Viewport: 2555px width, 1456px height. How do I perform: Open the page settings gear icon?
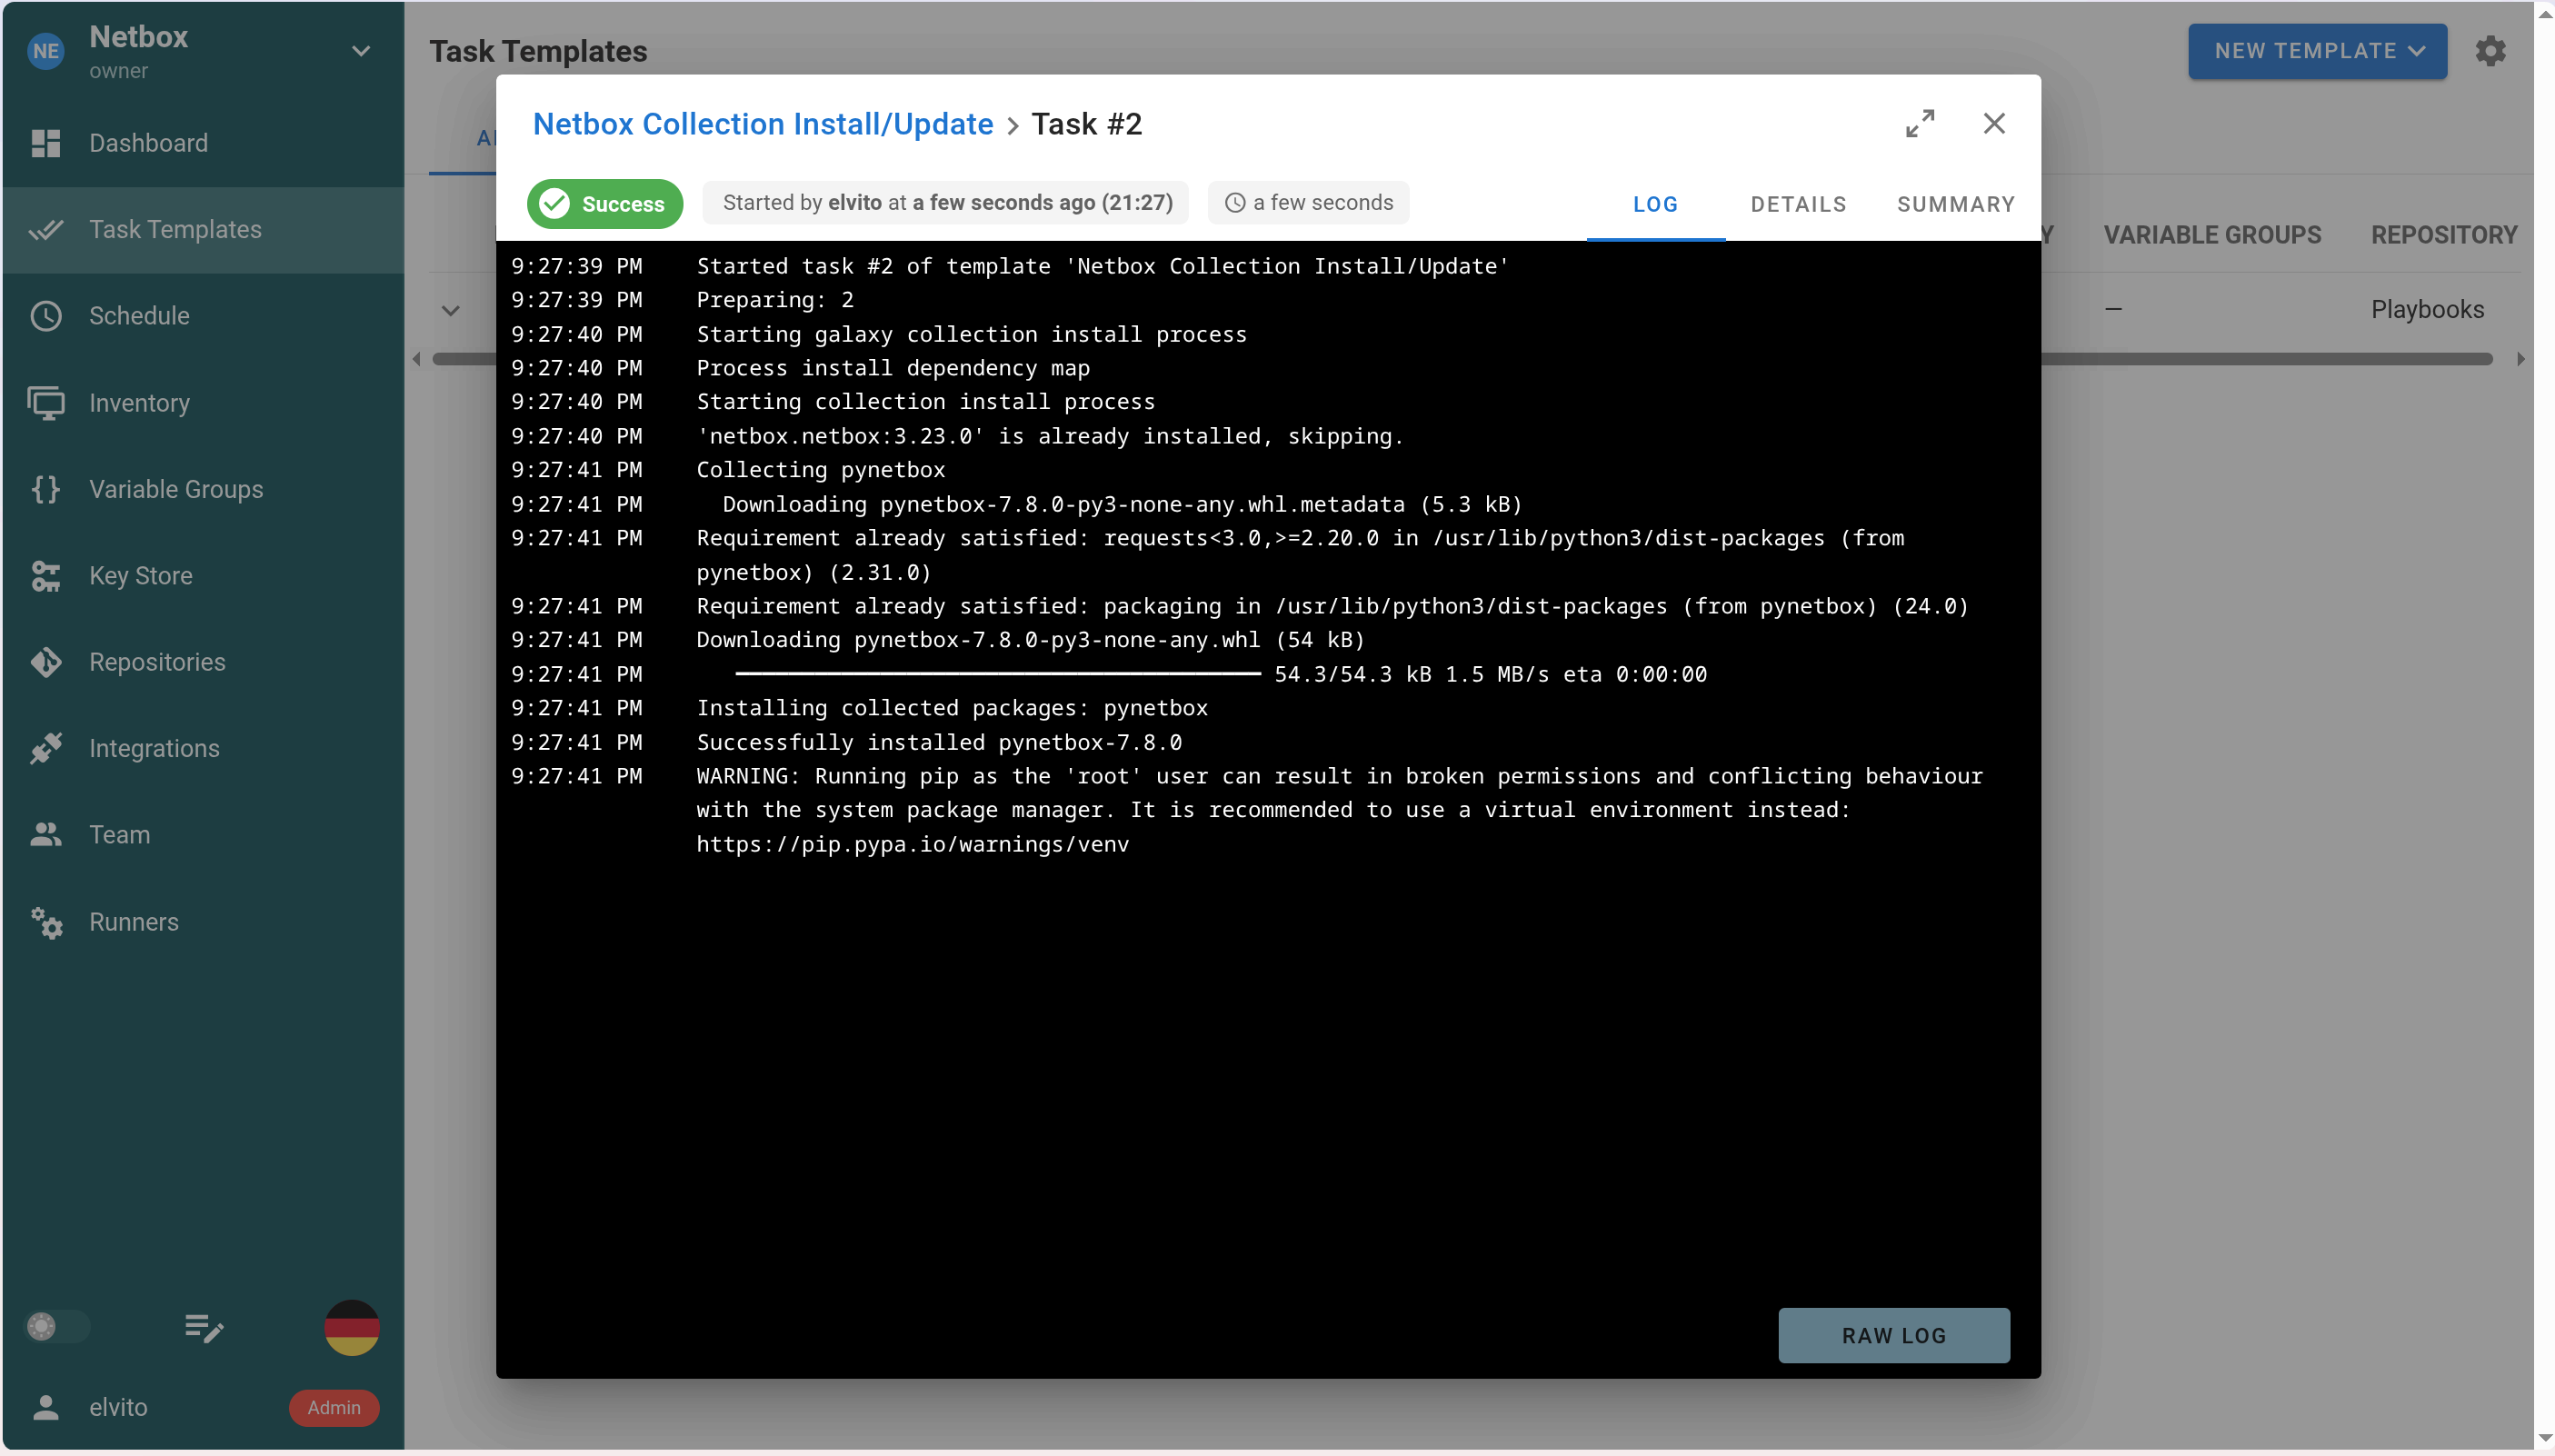(x=2490, y=51)
